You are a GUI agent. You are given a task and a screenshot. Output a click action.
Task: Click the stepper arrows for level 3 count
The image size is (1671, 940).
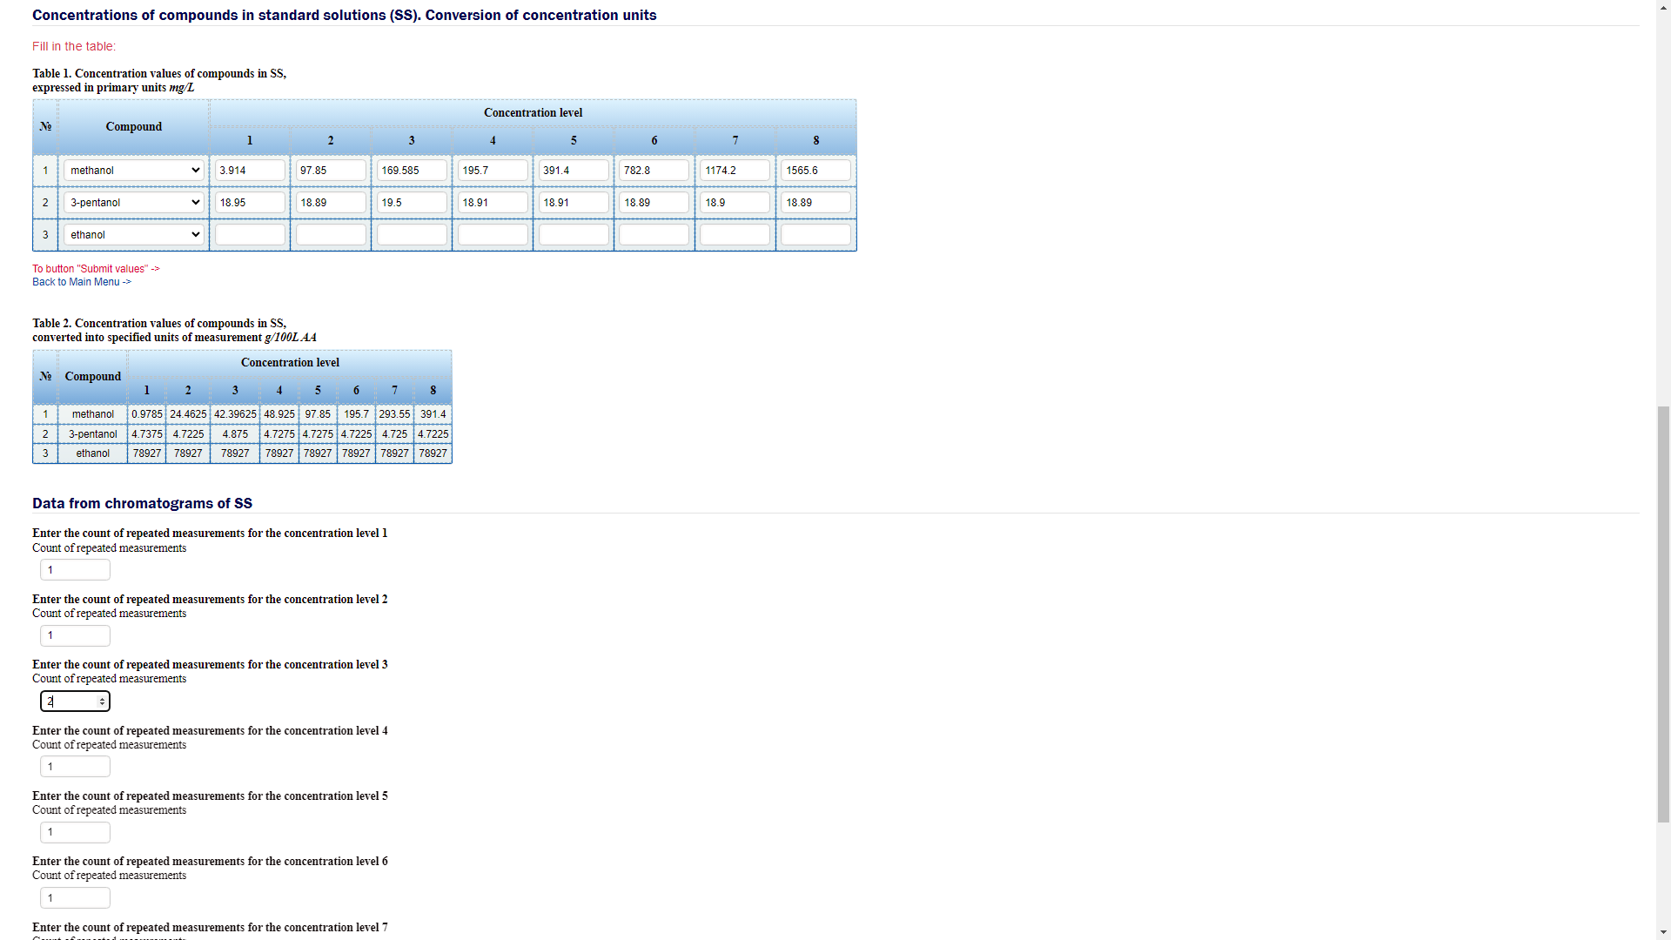[102, 702]
